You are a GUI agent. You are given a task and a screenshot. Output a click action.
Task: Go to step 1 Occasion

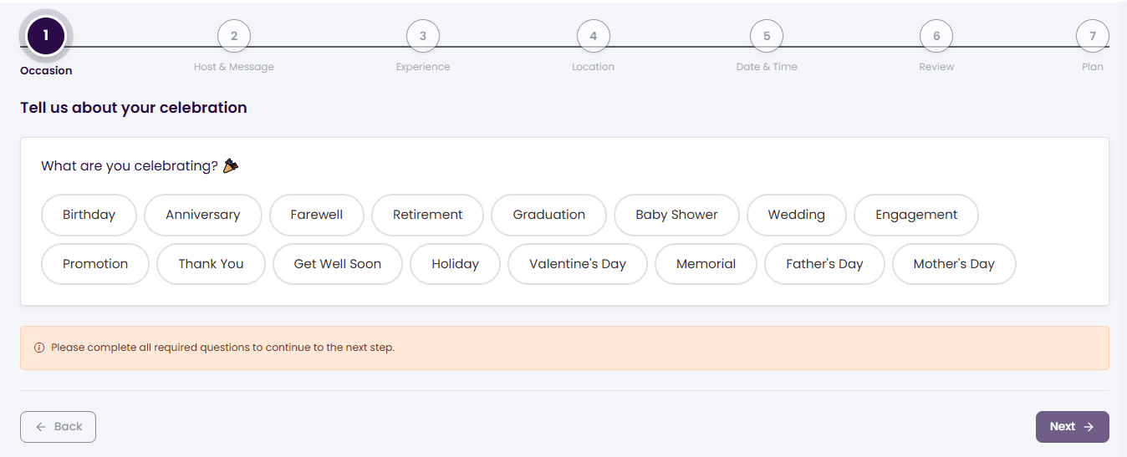point(46,36)
